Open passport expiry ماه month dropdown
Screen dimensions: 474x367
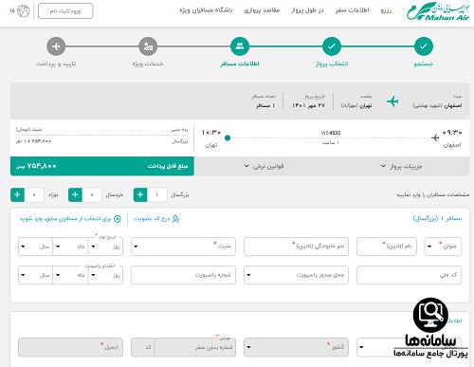click(x=70, y=275)
